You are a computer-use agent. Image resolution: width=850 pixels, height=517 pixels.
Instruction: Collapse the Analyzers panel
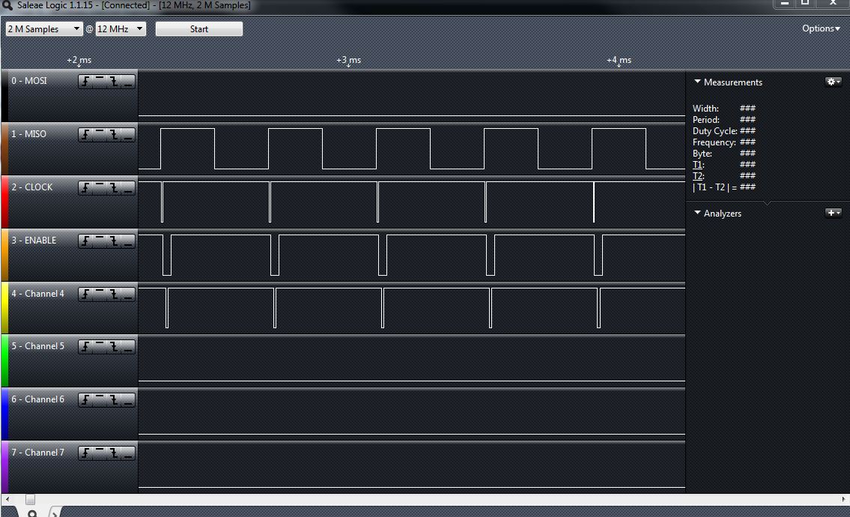(698, 213)
